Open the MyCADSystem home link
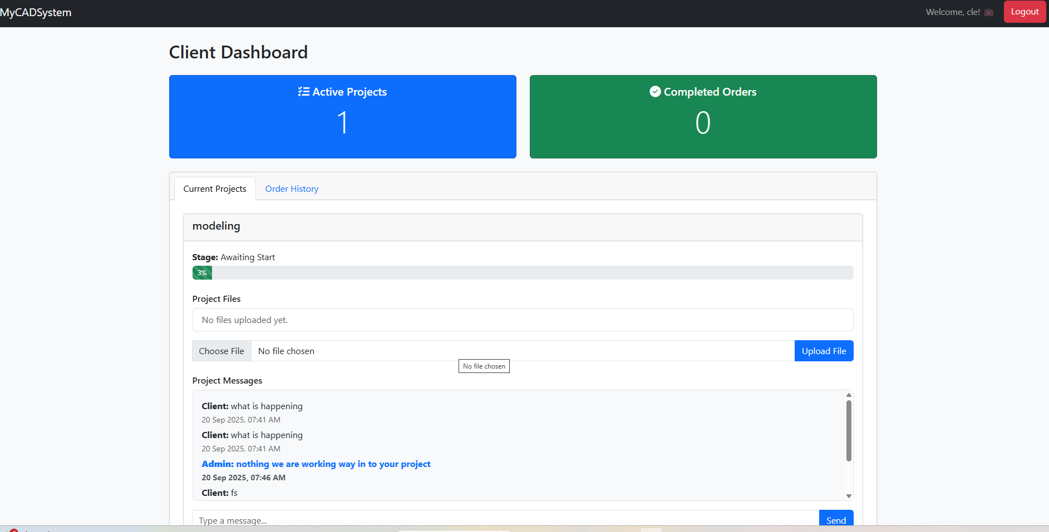The height and width of the screenshot is (532, 1049). click(36, 12)
